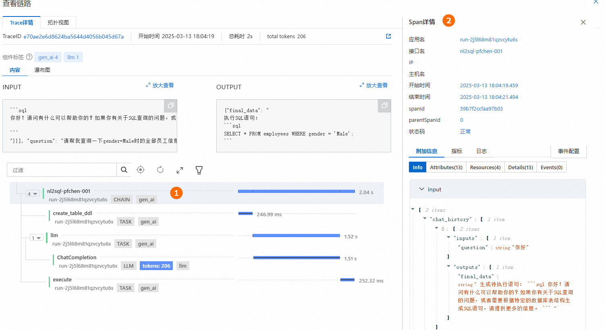Collapse the JSON array item 0
This screenshot has width=605, height=330.
[x=436, y=228]
